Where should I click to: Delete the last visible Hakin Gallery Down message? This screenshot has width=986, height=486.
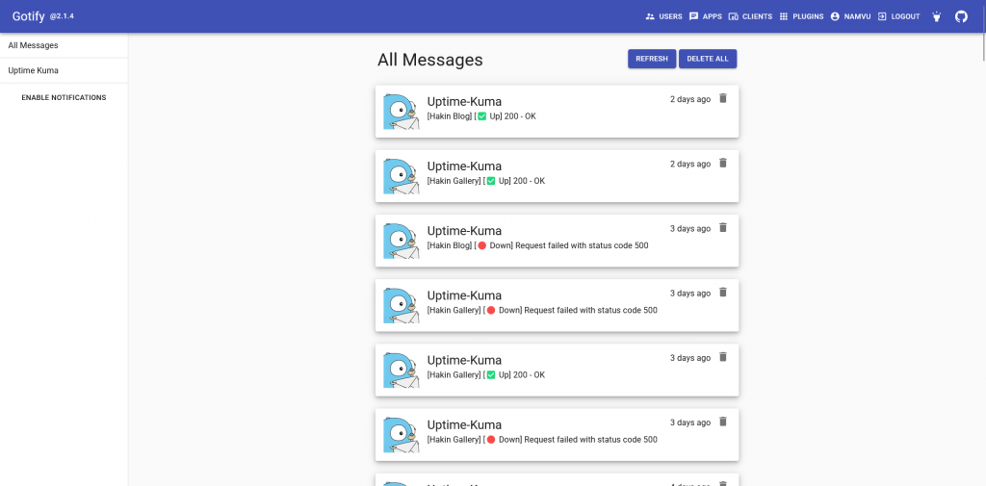pyautogui.click(x=723, y=422)
